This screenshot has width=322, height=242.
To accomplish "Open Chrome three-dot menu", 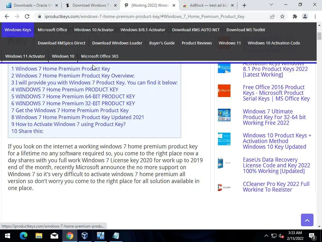I will [315, 16].
